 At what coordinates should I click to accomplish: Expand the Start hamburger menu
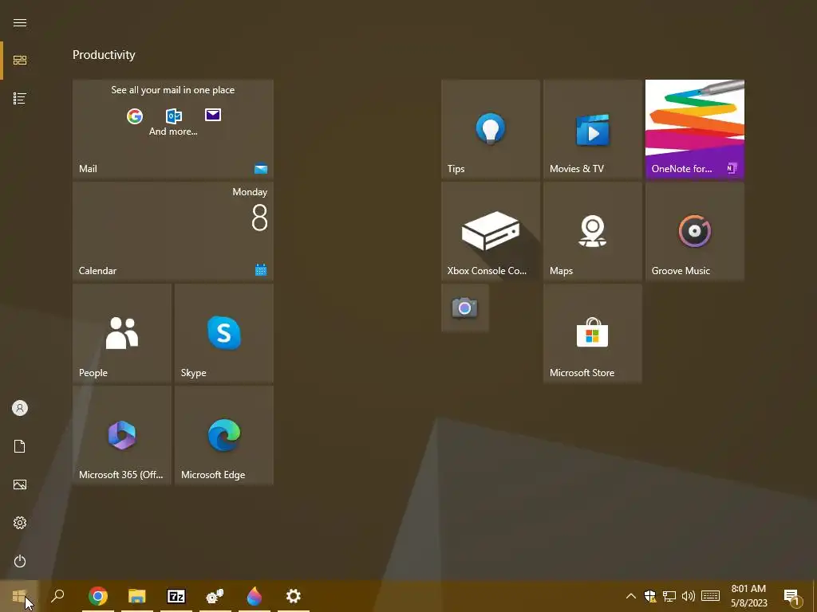click(20, 23)
